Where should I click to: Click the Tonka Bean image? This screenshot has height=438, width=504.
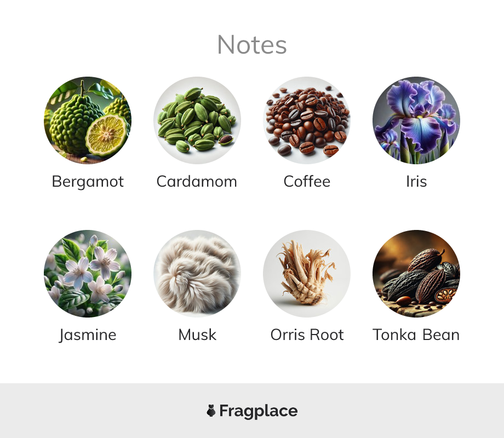(x=416, y=273)
